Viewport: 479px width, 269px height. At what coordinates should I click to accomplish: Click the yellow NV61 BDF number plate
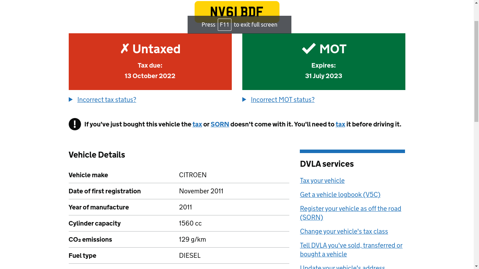(237, 12)
